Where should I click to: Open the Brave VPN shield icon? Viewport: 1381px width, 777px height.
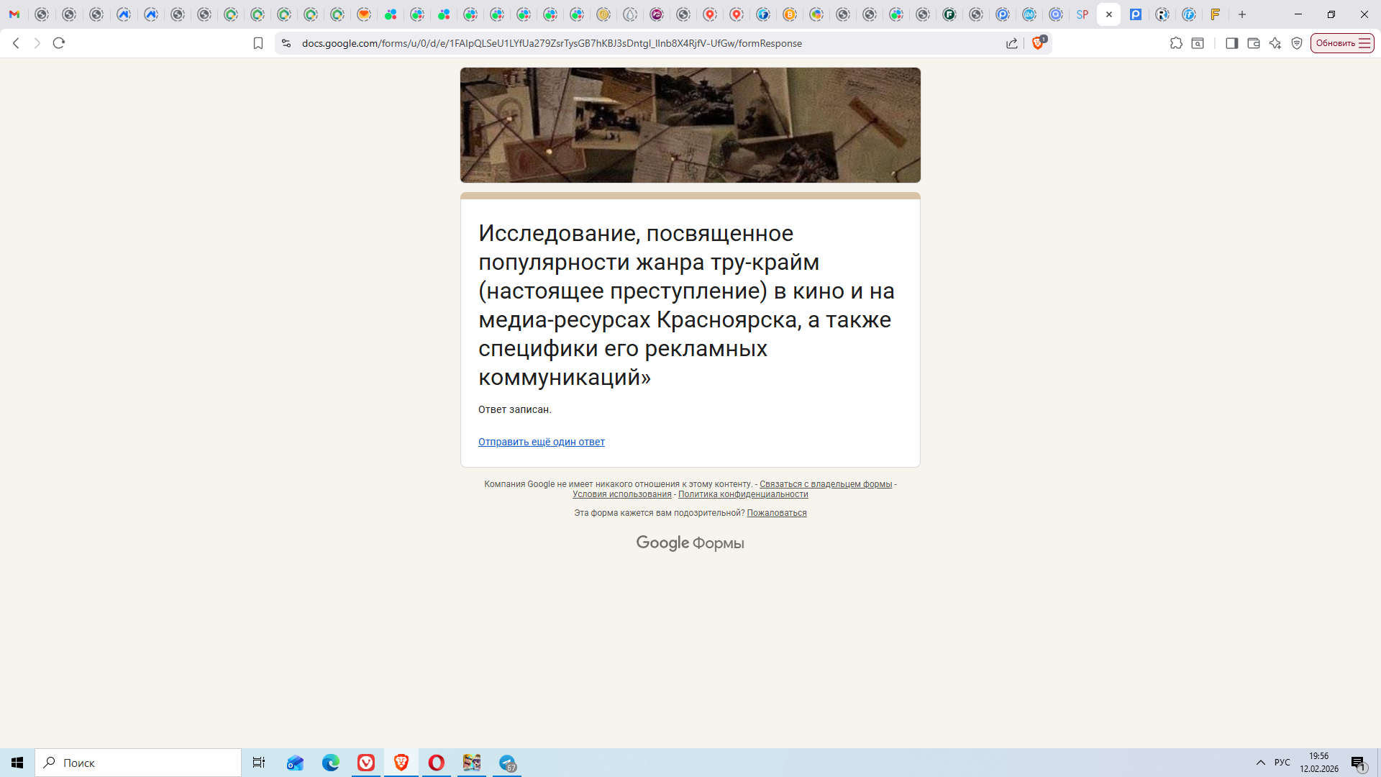(x=1297, y=43)
